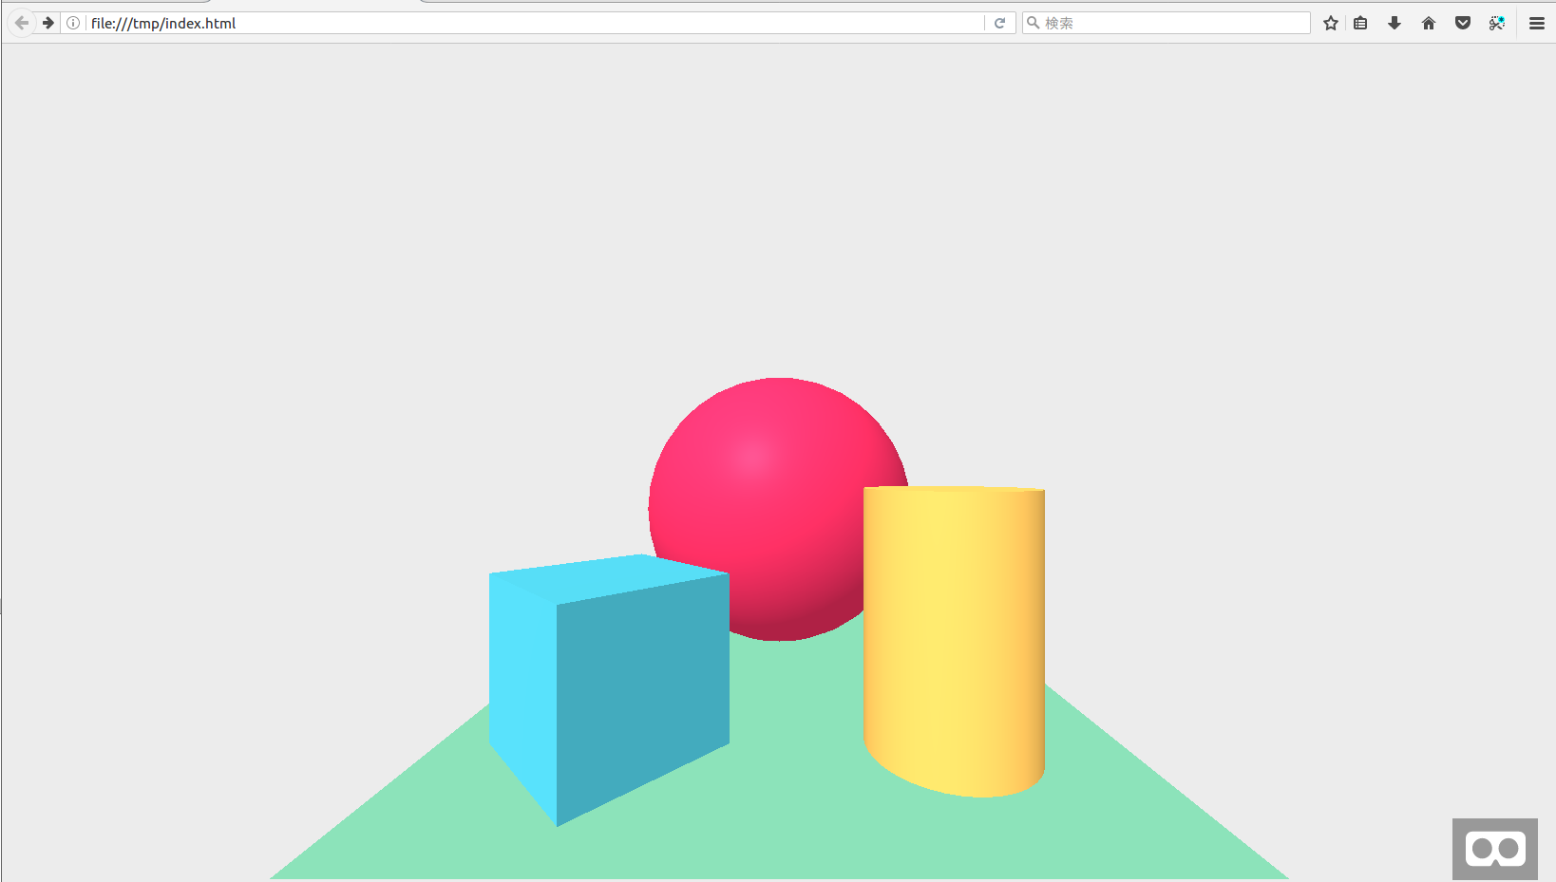Go back to the previous page
This screenshot has width=1556, height=882.
point(22,23)
